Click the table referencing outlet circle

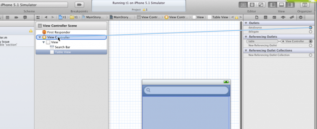310,41
